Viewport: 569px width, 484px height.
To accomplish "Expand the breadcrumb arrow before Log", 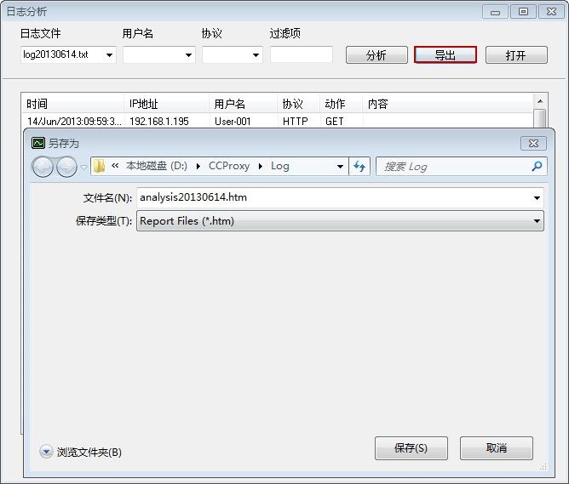I will (260, 166).
